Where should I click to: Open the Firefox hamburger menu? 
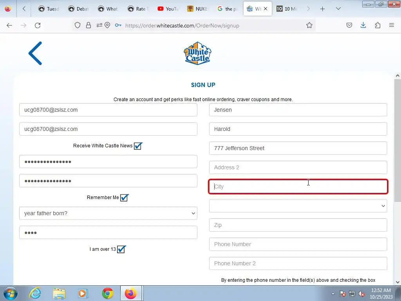click(392, 25)
